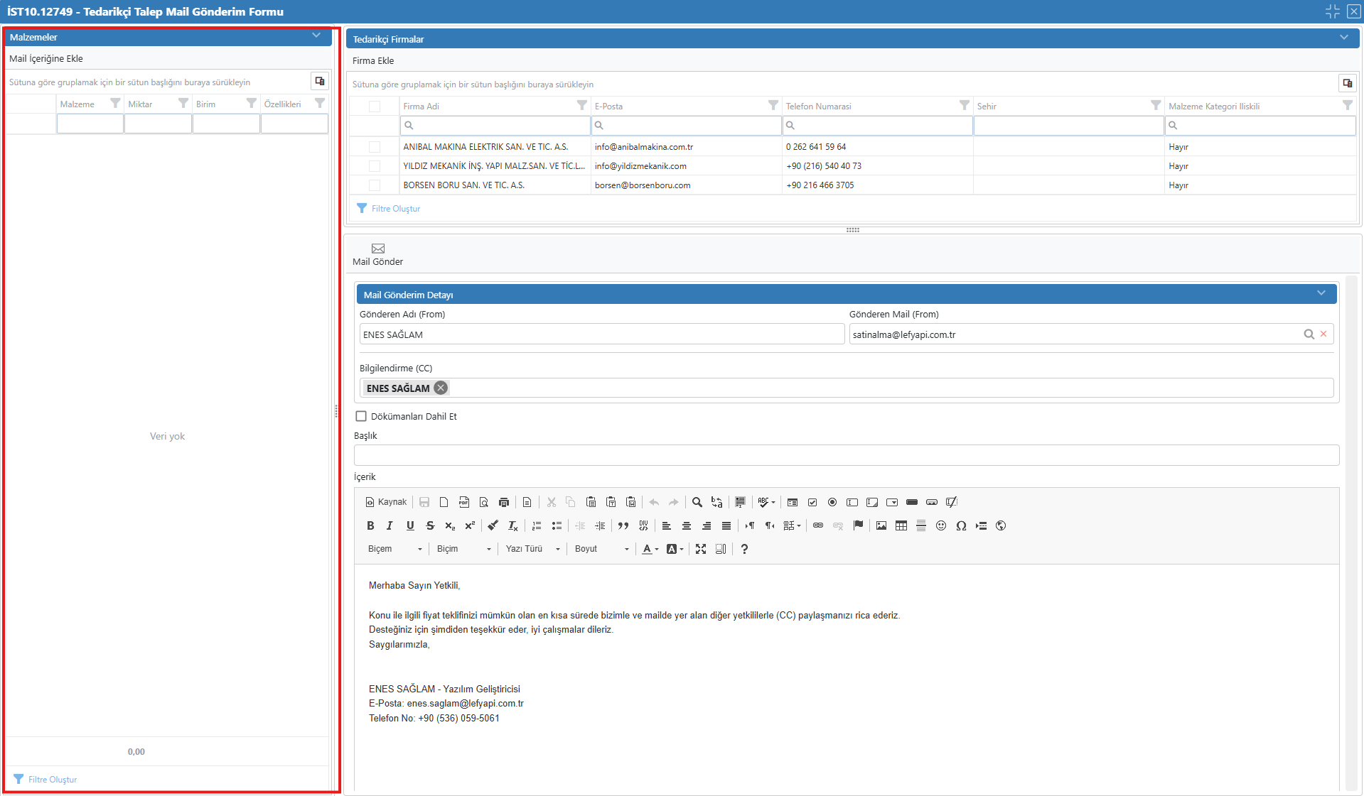Viewport: 1364px width, 796px height.
Task: Maximize the editor area
Action: click(x=701, y=549)
